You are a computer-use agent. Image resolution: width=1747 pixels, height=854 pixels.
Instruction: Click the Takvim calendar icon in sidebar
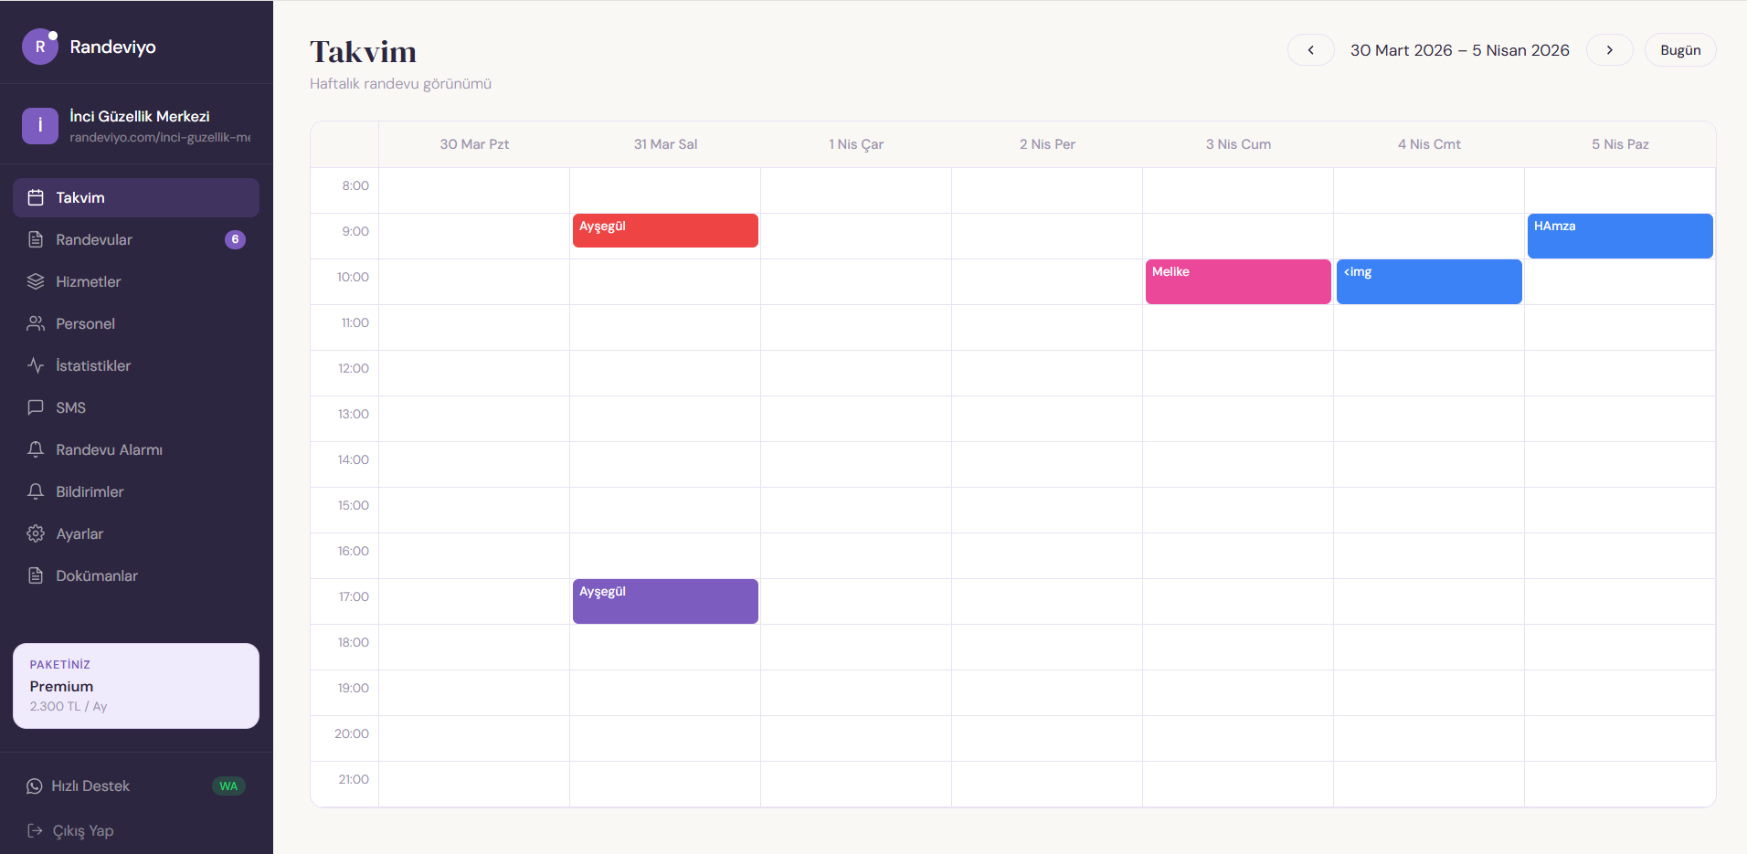point(36,197)
